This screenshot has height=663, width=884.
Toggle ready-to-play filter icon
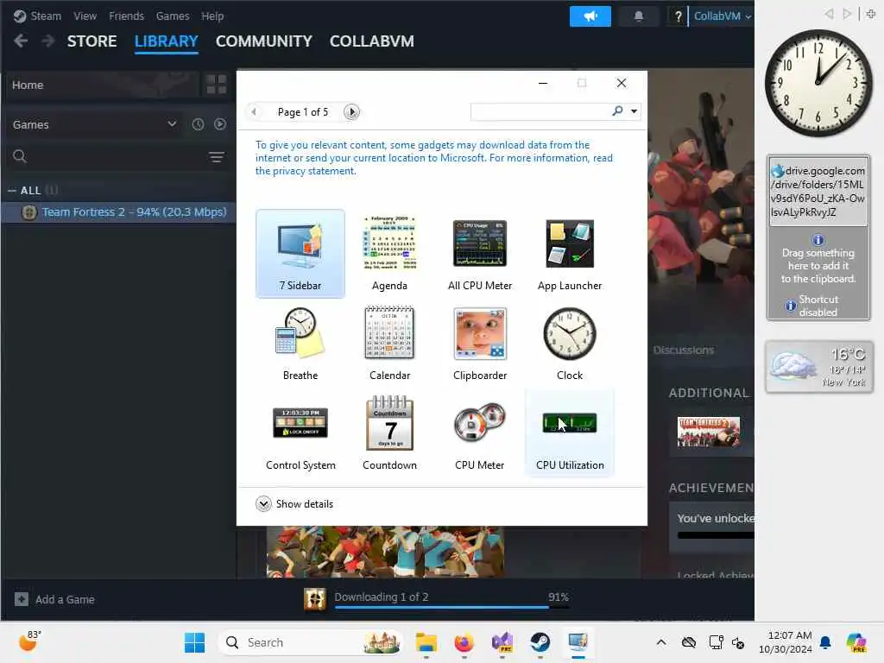click(x=220, y=124)
